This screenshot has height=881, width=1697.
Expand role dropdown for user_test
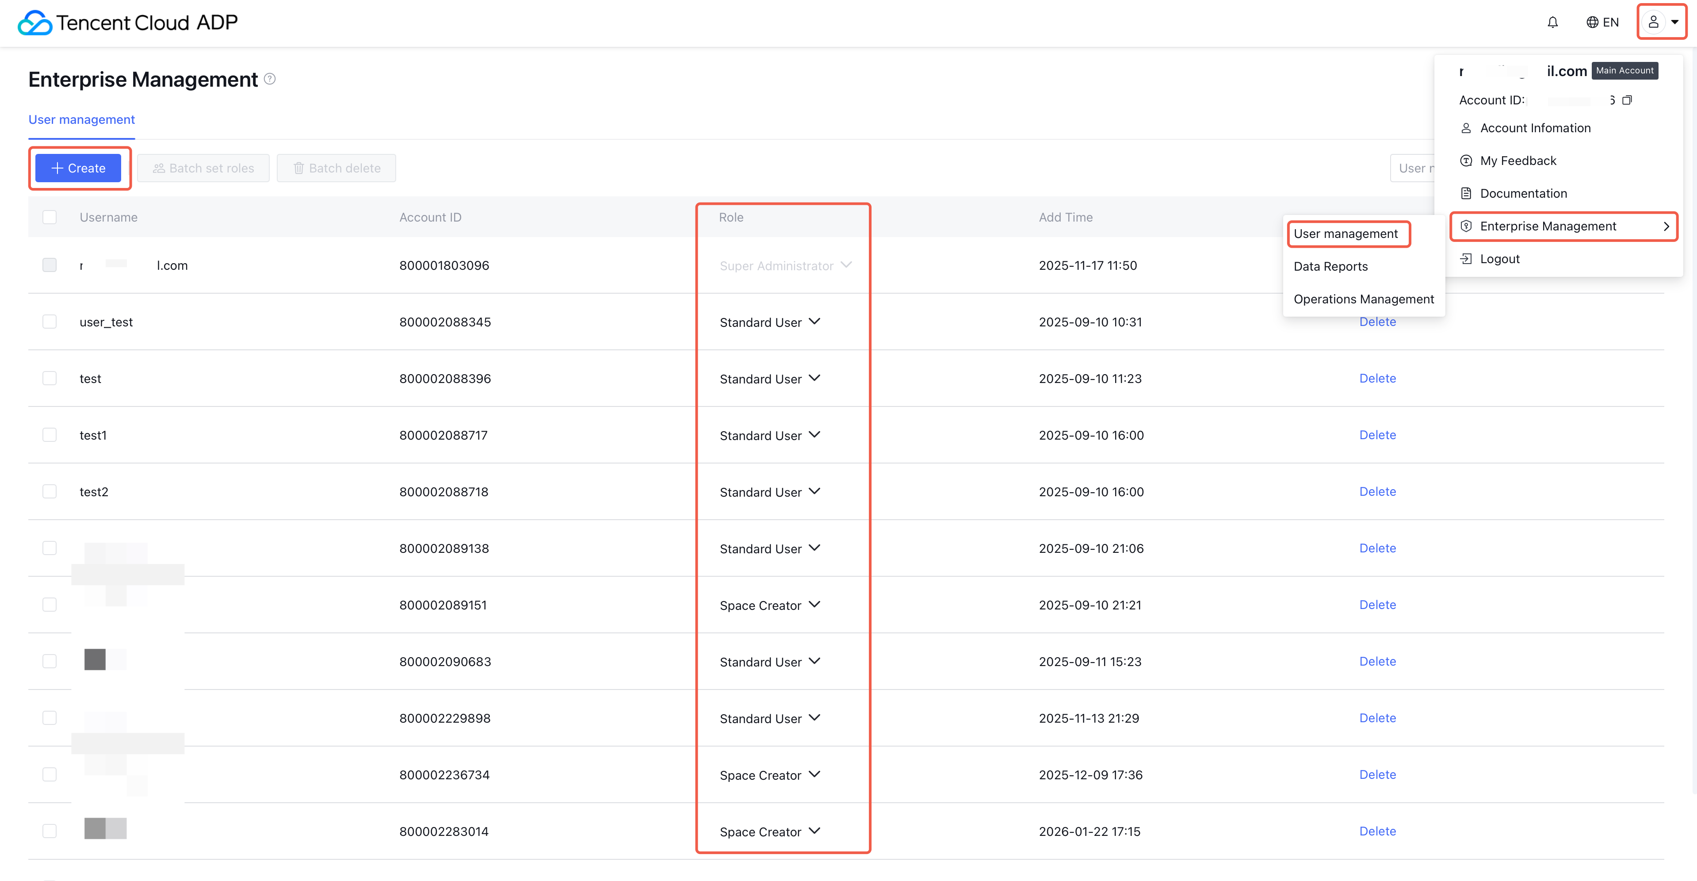(814, 322)
